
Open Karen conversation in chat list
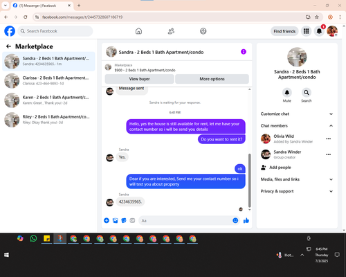point(48,100)
